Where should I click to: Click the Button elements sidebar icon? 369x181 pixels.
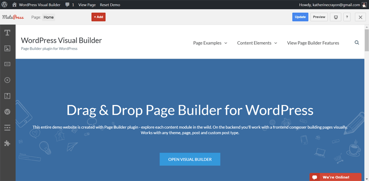pyautogui.click(x=7, y=64)
